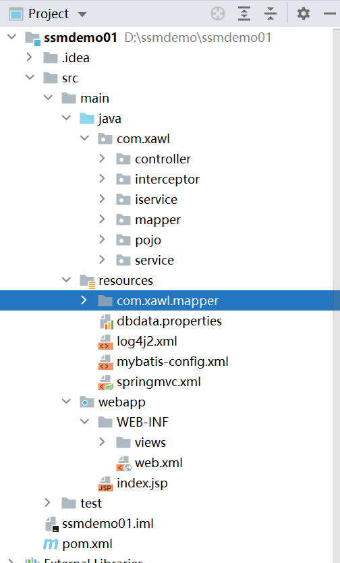Select dbdata.properties file name

click(169, 321)
